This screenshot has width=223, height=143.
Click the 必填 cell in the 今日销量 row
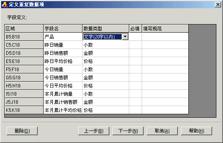click(135, 69)
